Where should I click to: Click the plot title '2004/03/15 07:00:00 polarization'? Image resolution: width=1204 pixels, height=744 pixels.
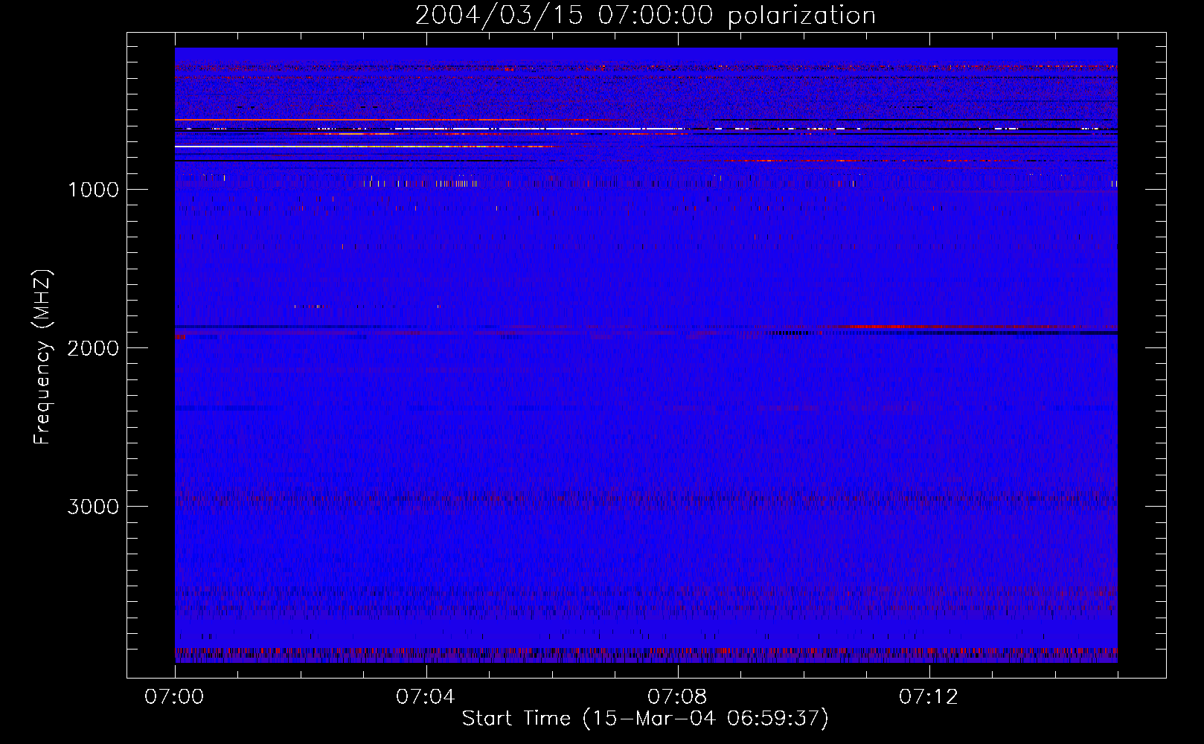point(645,15)
